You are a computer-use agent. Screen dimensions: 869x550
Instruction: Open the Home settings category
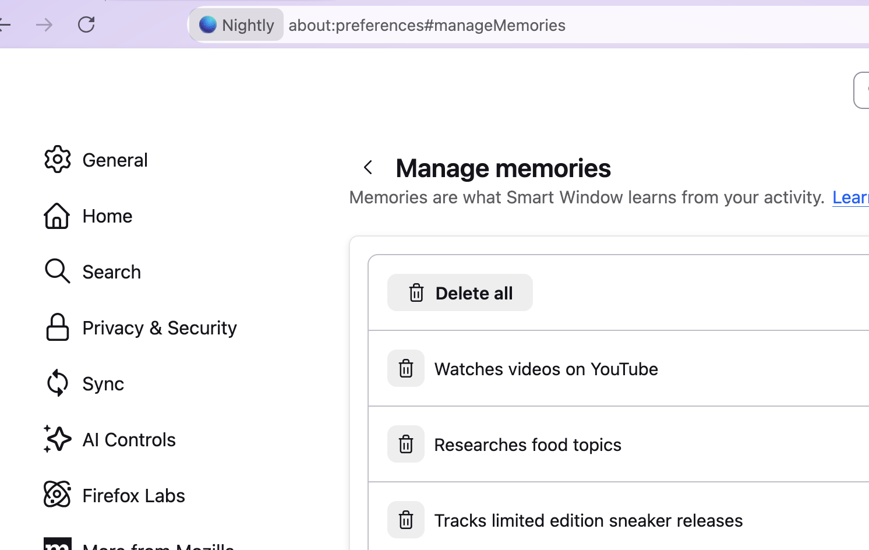point(107,216)
